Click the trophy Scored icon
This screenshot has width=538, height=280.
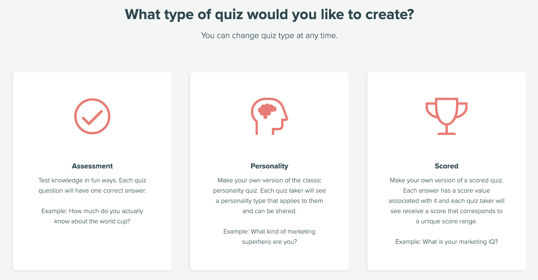[446, 116]
